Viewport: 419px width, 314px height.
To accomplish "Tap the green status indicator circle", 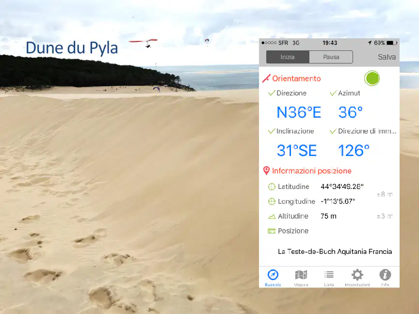I will (x=371, y=78).
